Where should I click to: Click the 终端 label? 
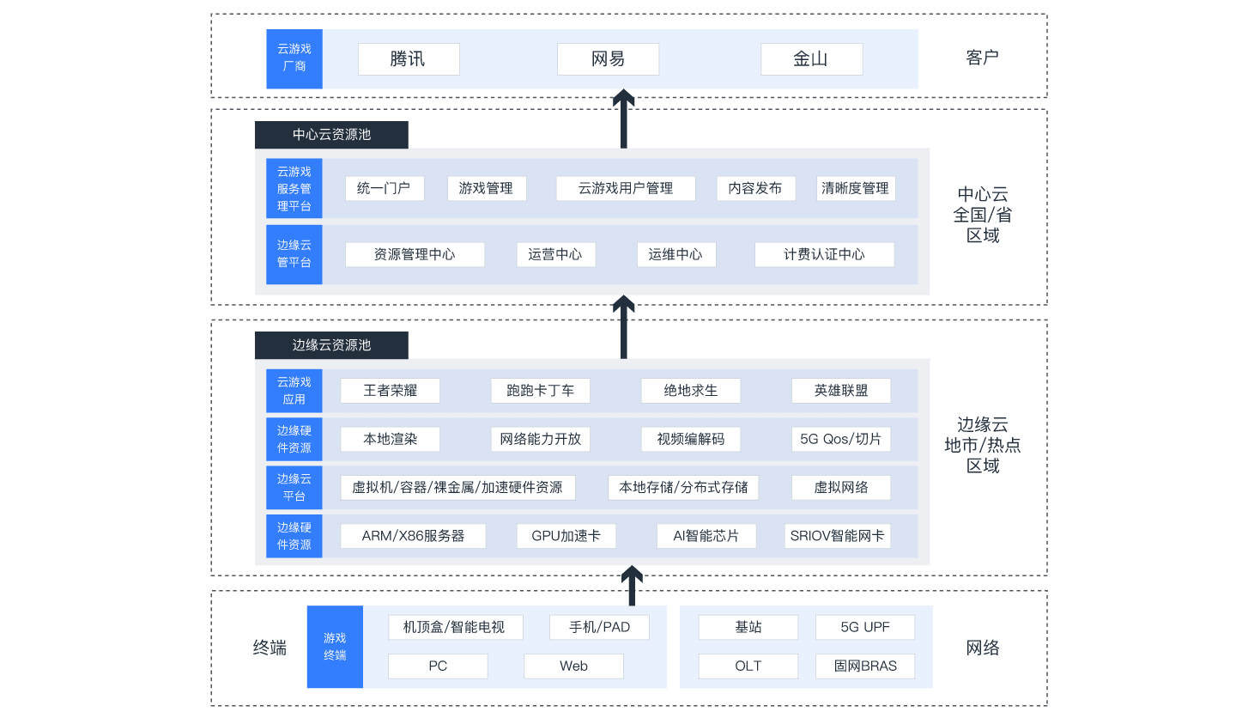pos(270,648)
